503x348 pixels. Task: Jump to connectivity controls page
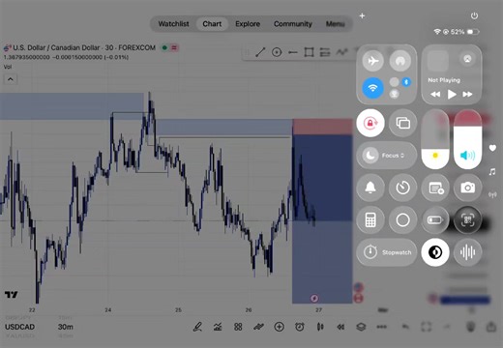point(492,194)
